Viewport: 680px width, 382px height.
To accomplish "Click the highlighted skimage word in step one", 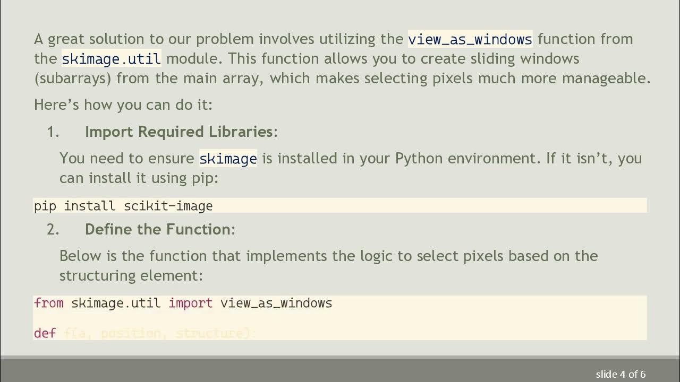I will pyautogui.click(x=228, y=159).
